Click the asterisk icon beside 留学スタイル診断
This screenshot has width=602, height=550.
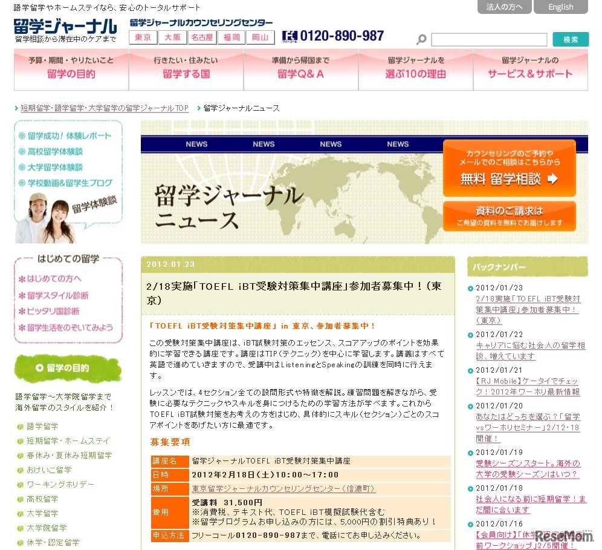(21, 295)
